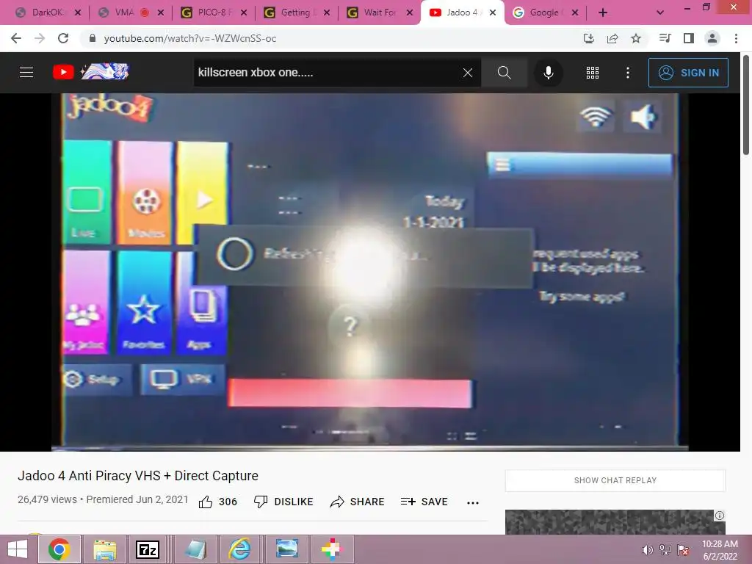
Task: Open the ad info icon
Action: pos(720,516)
